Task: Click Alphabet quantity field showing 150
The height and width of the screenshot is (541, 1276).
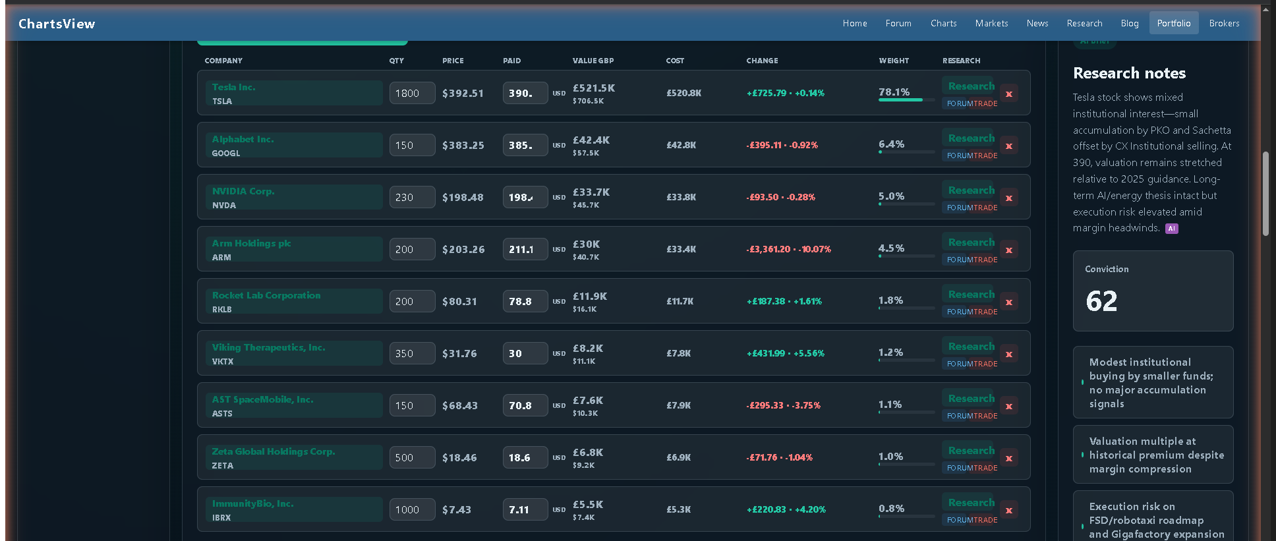Action: tap(412, 145)
